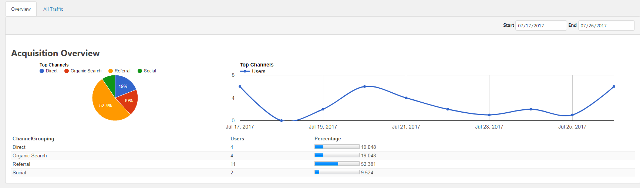Click the last data point on line chart
The image size is (640, 188).
coord(614,87)
